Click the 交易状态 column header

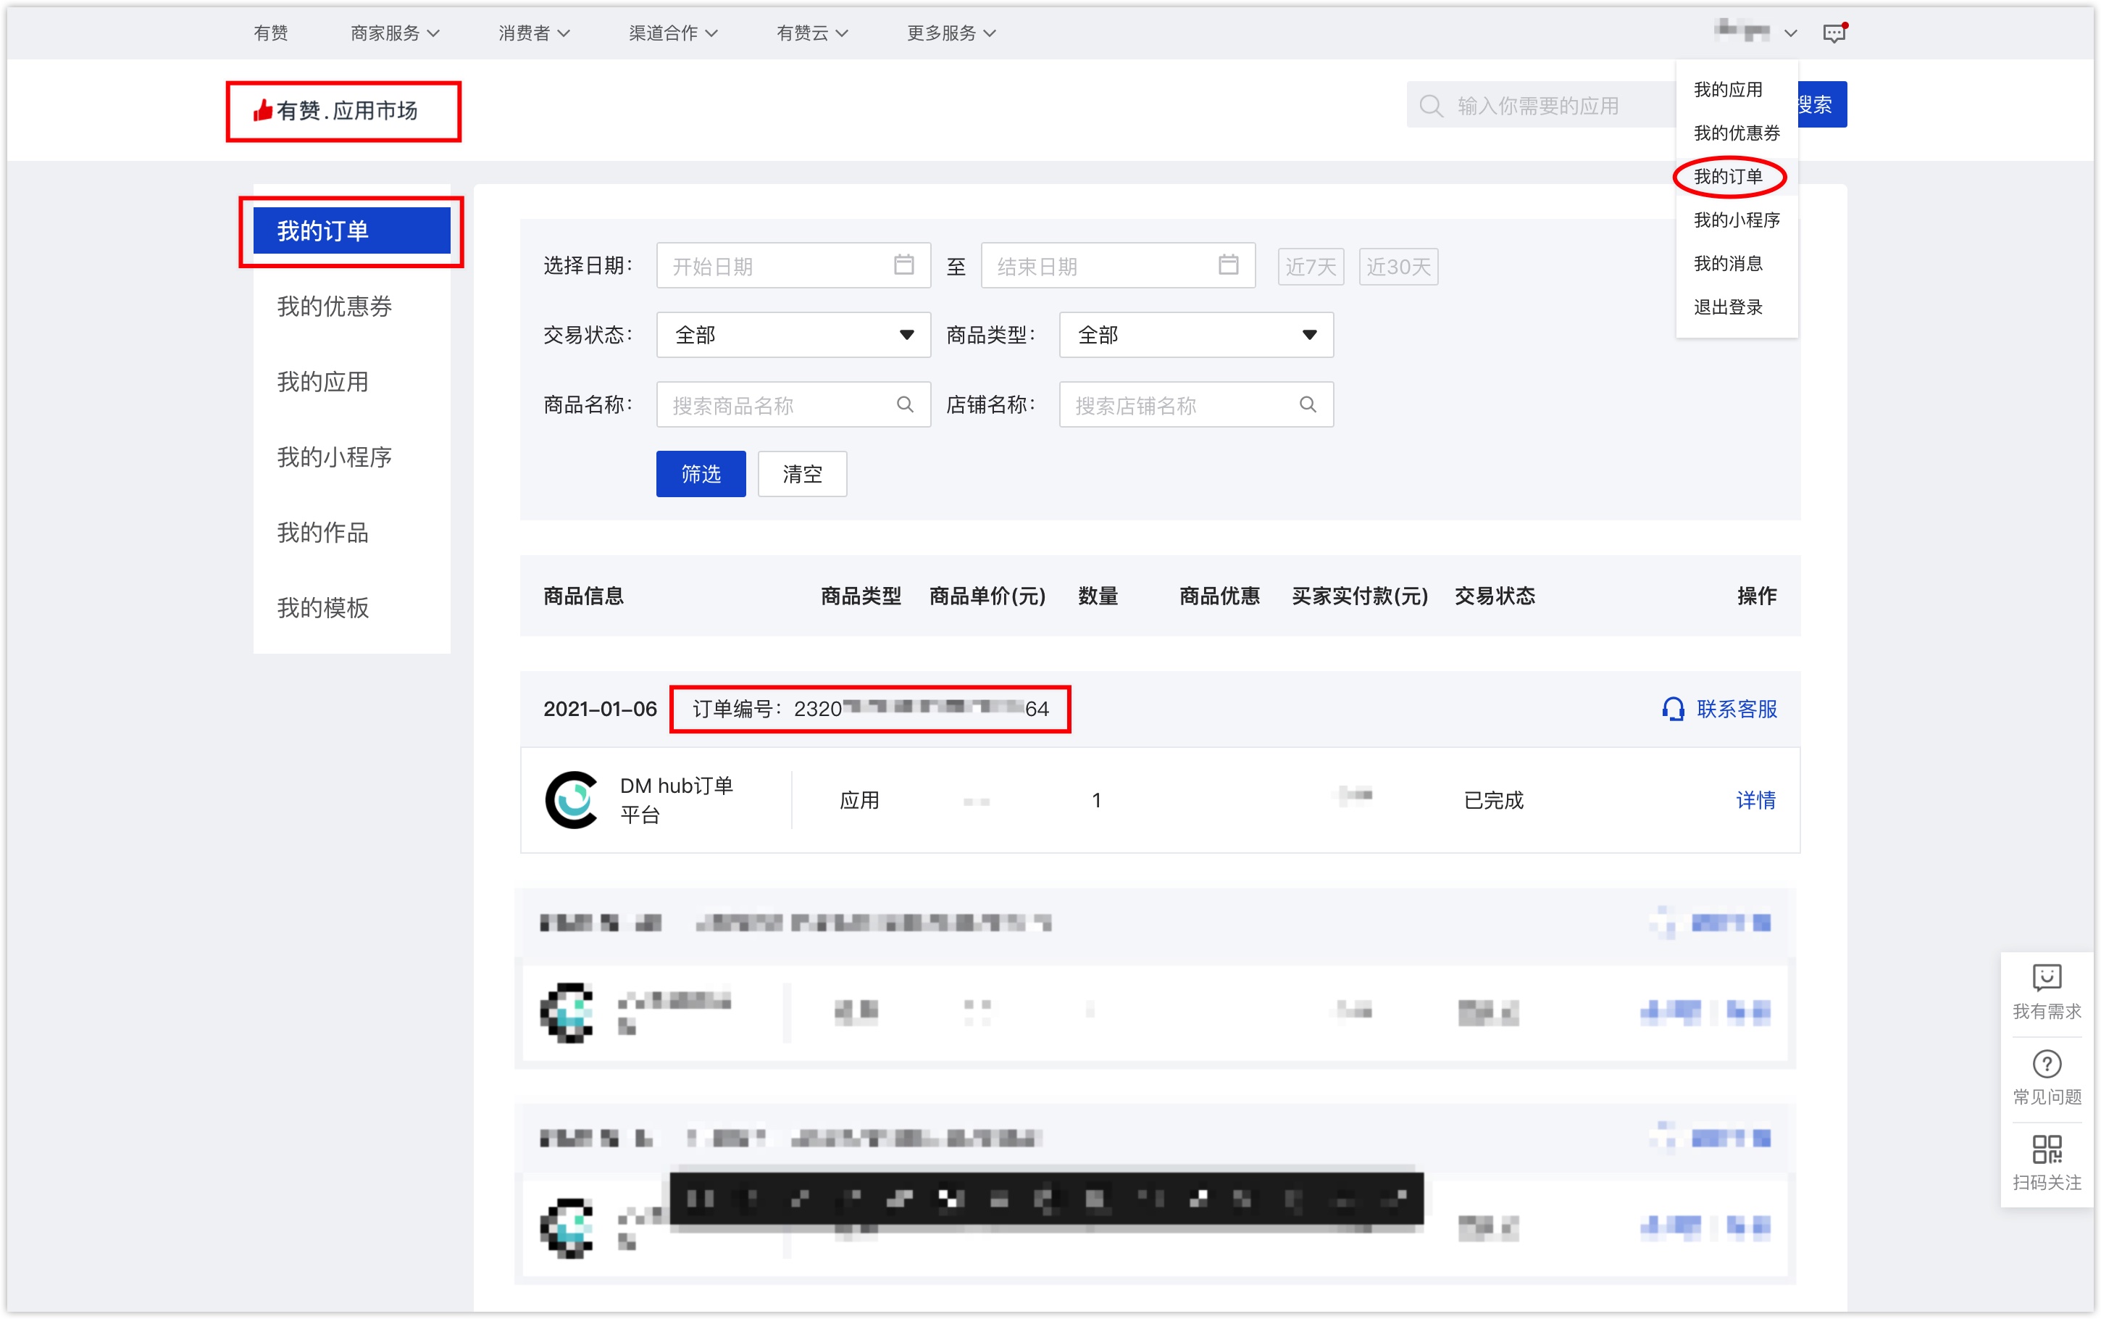tap(1494, 596)
